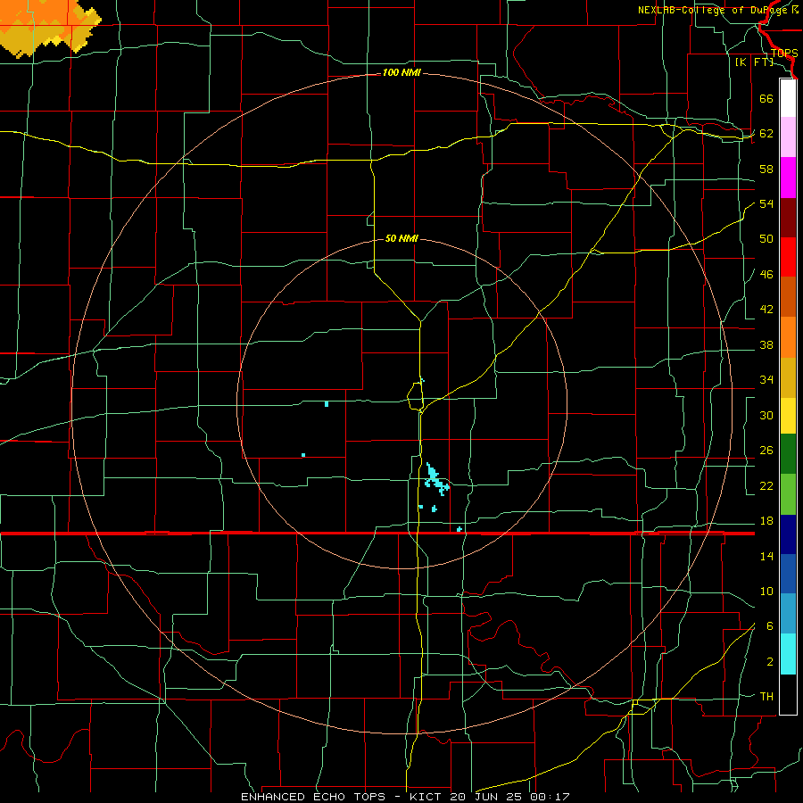803x803 pixels.
Task: Click the '10' legend value
Action: (766, 591)
